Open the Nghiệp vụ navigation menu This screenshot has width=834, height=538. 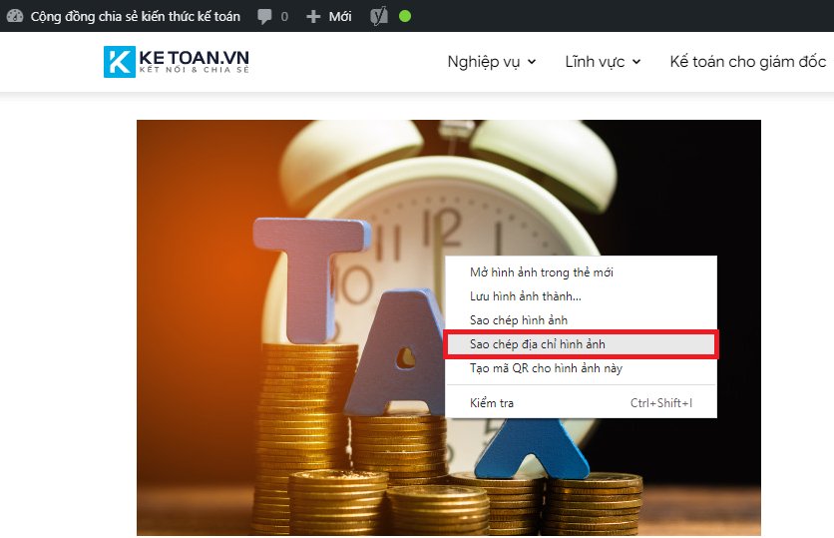click(x=492, y=62)
